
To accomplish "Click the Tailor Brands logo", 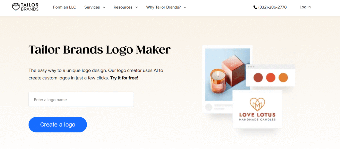I will (25, 7).
